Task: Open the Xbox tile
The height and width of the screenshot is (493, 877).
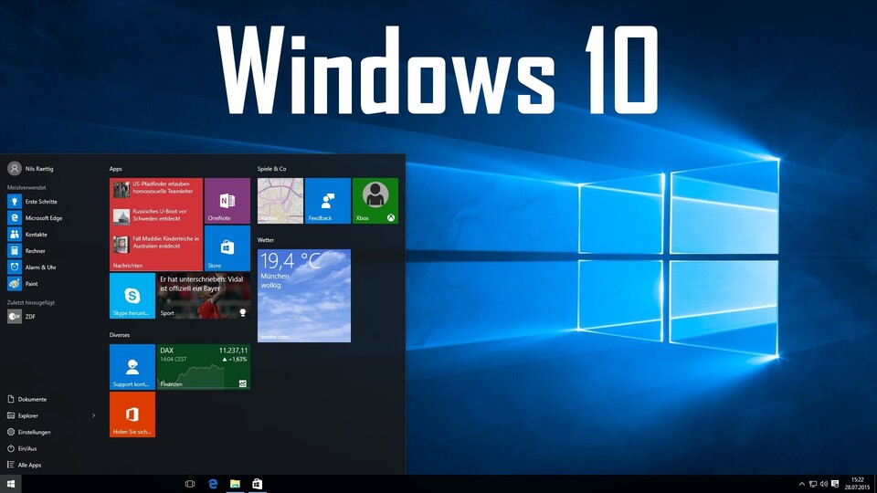Action: click(375, 201)
